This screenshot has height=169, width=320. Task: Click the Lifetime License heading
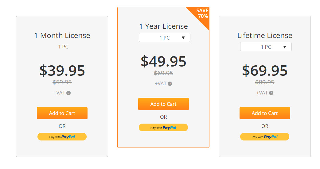click(265, 36)
